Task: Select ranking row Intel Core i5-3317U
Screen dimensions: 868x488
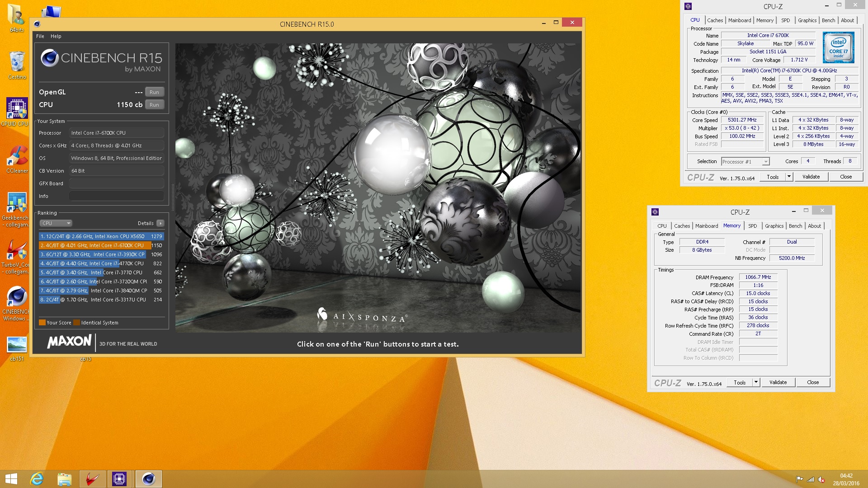Action: 101,300
